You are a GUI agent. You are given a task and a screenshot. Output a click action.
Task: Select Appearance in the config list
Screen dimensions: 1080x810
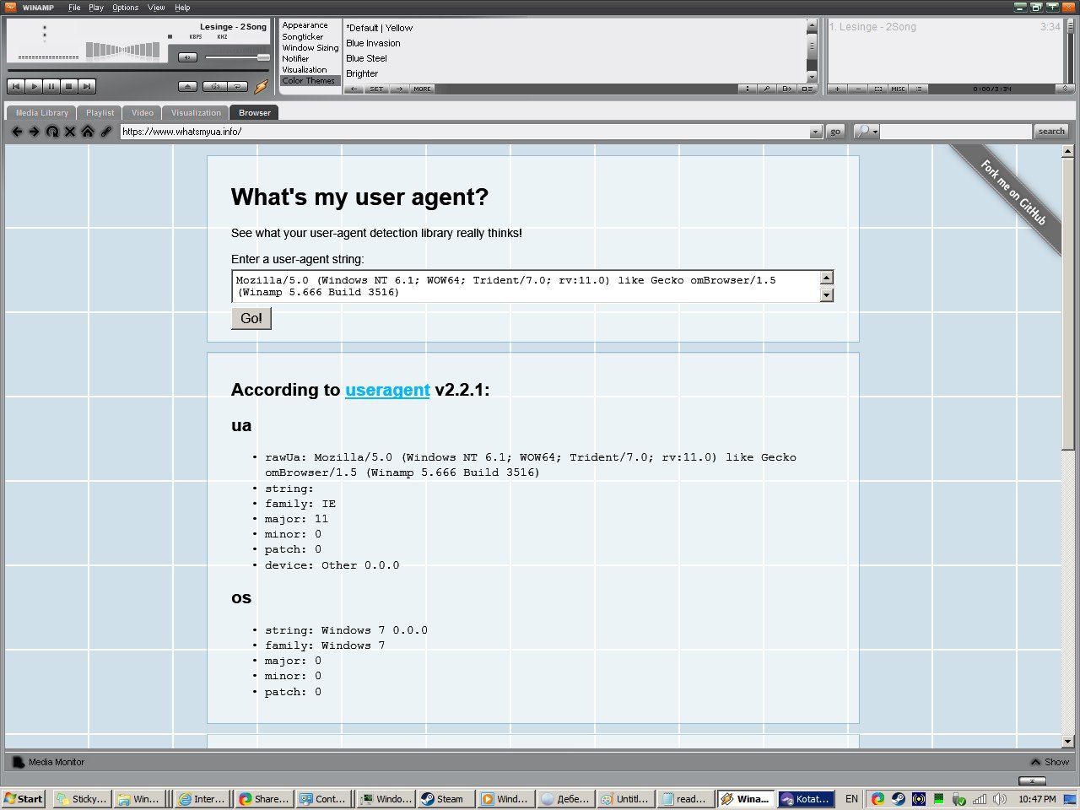(x=305, y=25)
